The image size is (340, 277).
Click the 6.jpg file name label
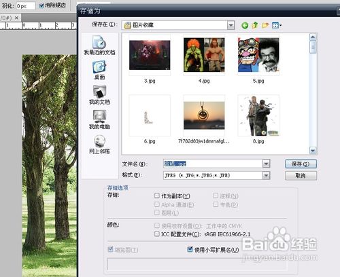tap(150, 141)
